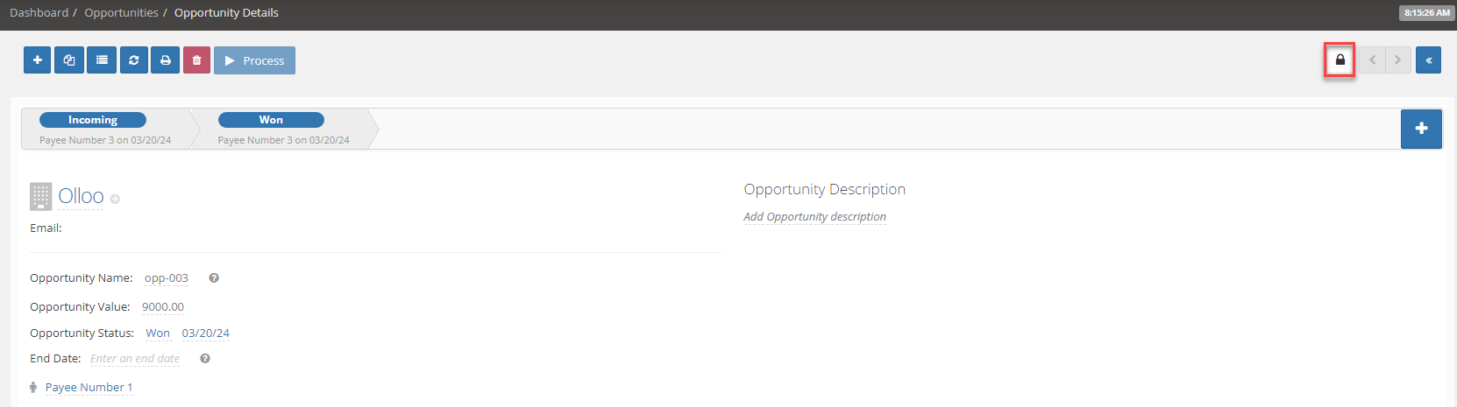Viewport: 1457px width, 407px height.
Task: Toggle the lock icon
Action: pos(1340,60)
